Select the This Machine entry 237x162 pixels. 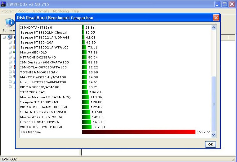tap(30, 132)
